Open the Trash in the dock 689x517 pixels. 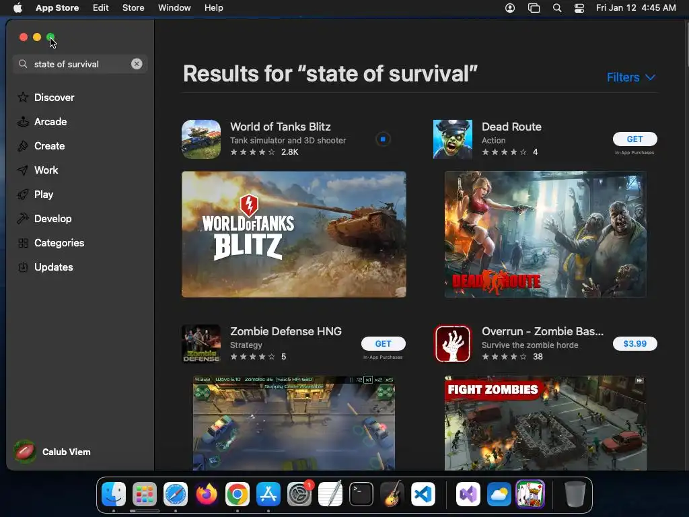click(575, 494)
